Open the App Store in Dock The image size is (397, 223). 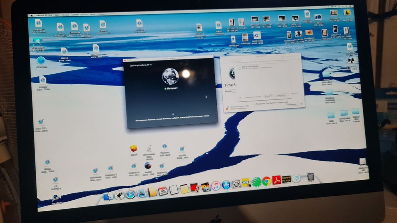pos(226,185)
